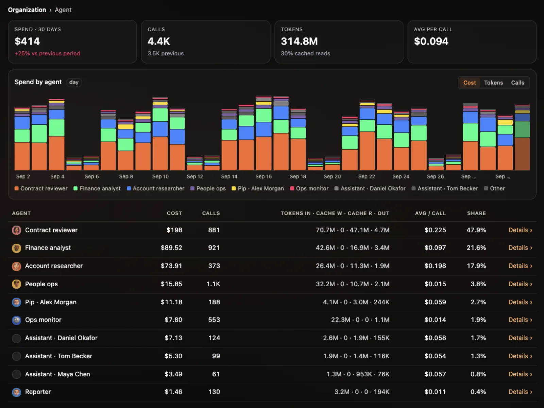Click the "$198" cost cell
This screenshot has height=408, width=544.
[174, 230]
